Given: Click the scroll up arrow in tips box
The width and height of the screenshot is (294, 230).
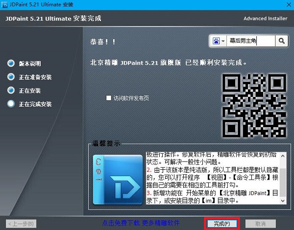Looking at the screenshot, I should pyautogui.click(x=283, y=156).
